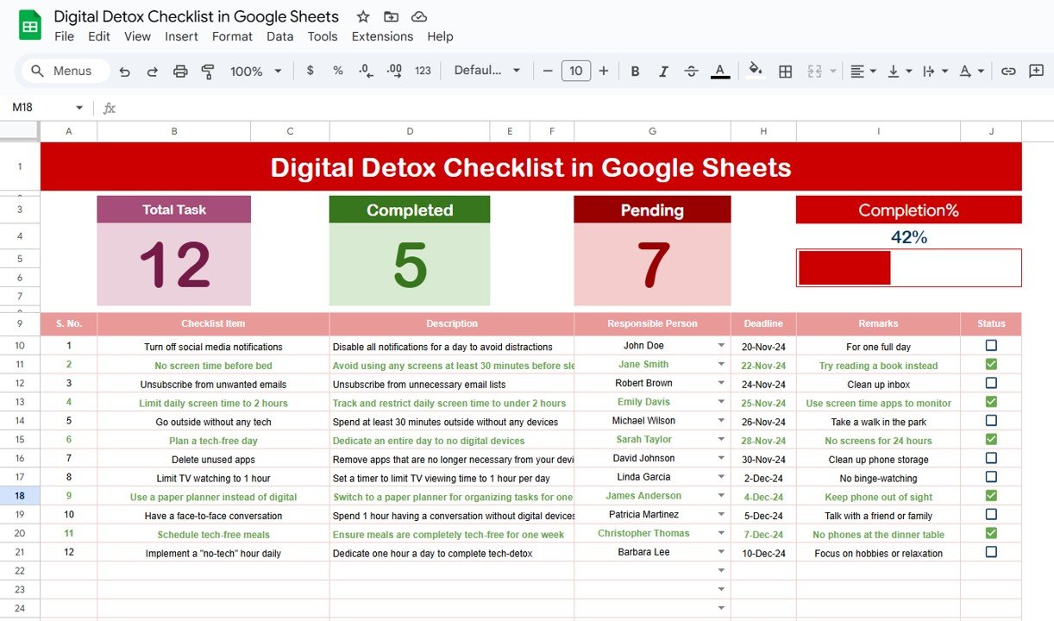Open the move to folder icon
1054x621 pixels.
391,16
